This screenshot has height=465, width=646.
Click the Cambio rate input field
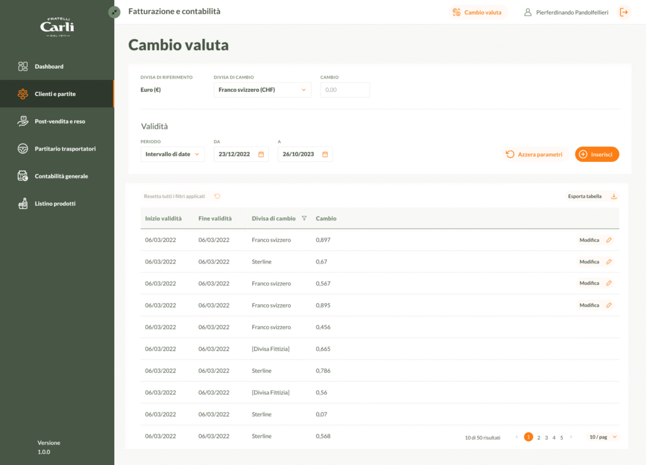point(345,90)
